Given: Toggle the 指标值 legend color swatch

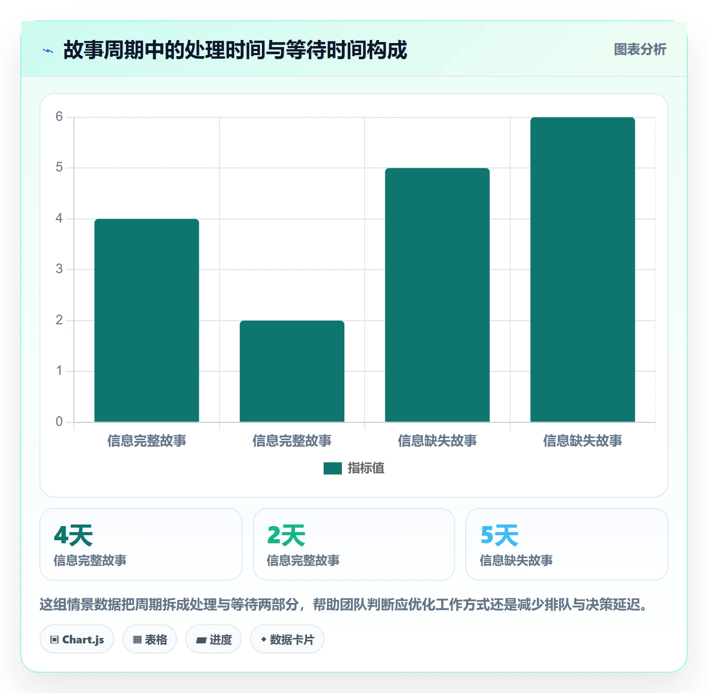Looking at the screenshot, I should 333,468.
